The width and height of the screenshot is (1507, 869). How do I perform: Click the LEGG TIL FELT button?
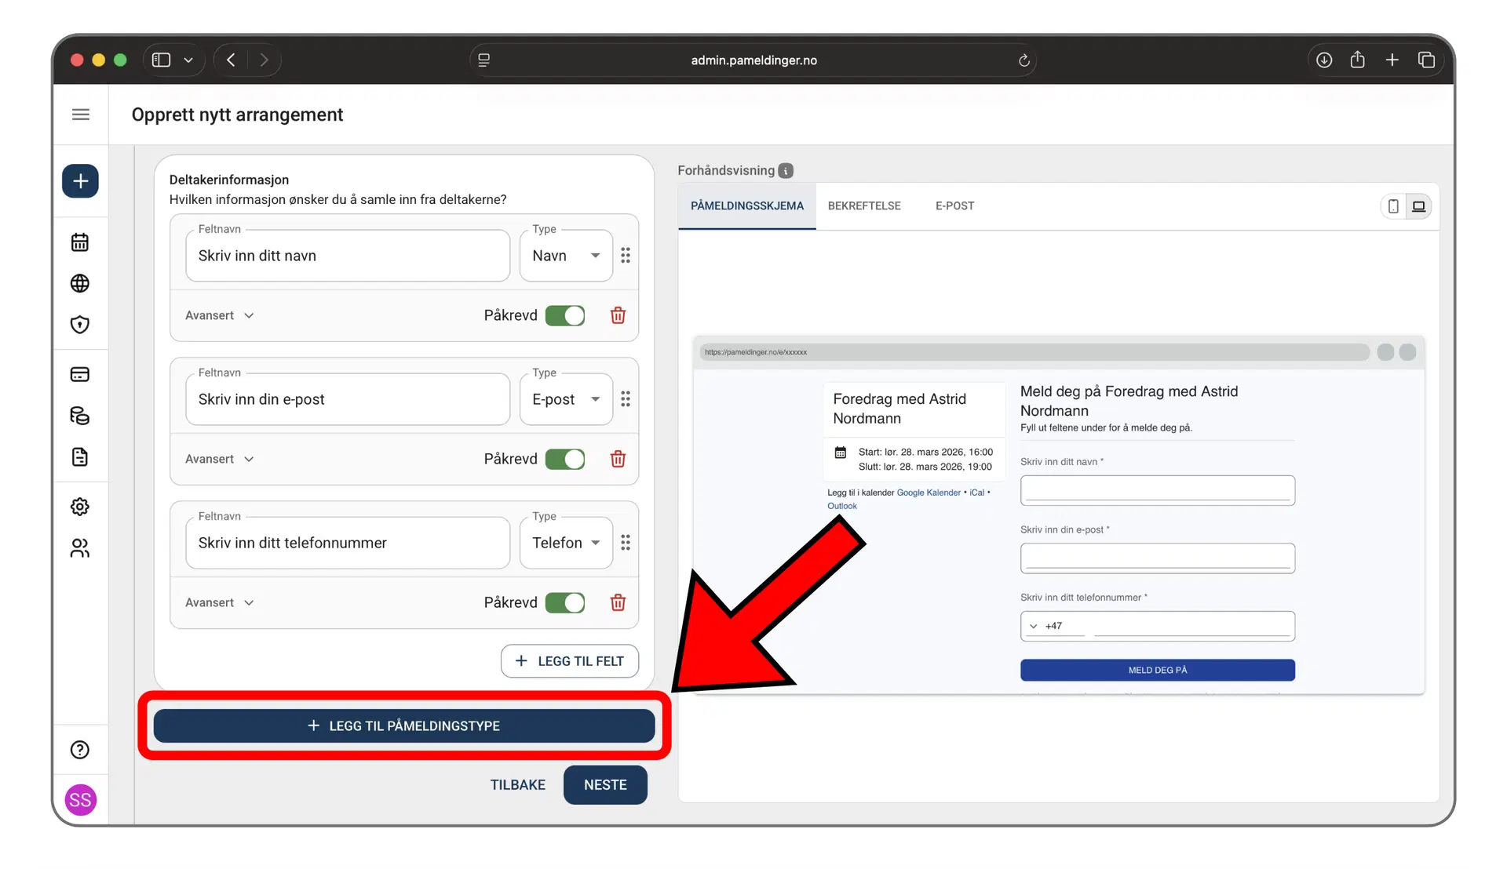(570, 661)
